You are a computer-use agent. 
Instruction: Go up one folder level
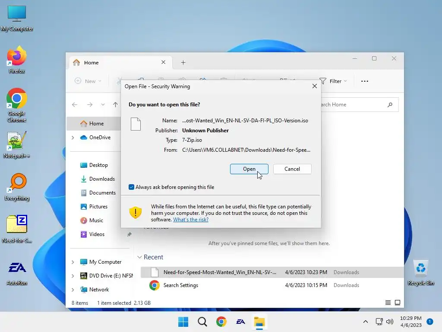point(115,105)
